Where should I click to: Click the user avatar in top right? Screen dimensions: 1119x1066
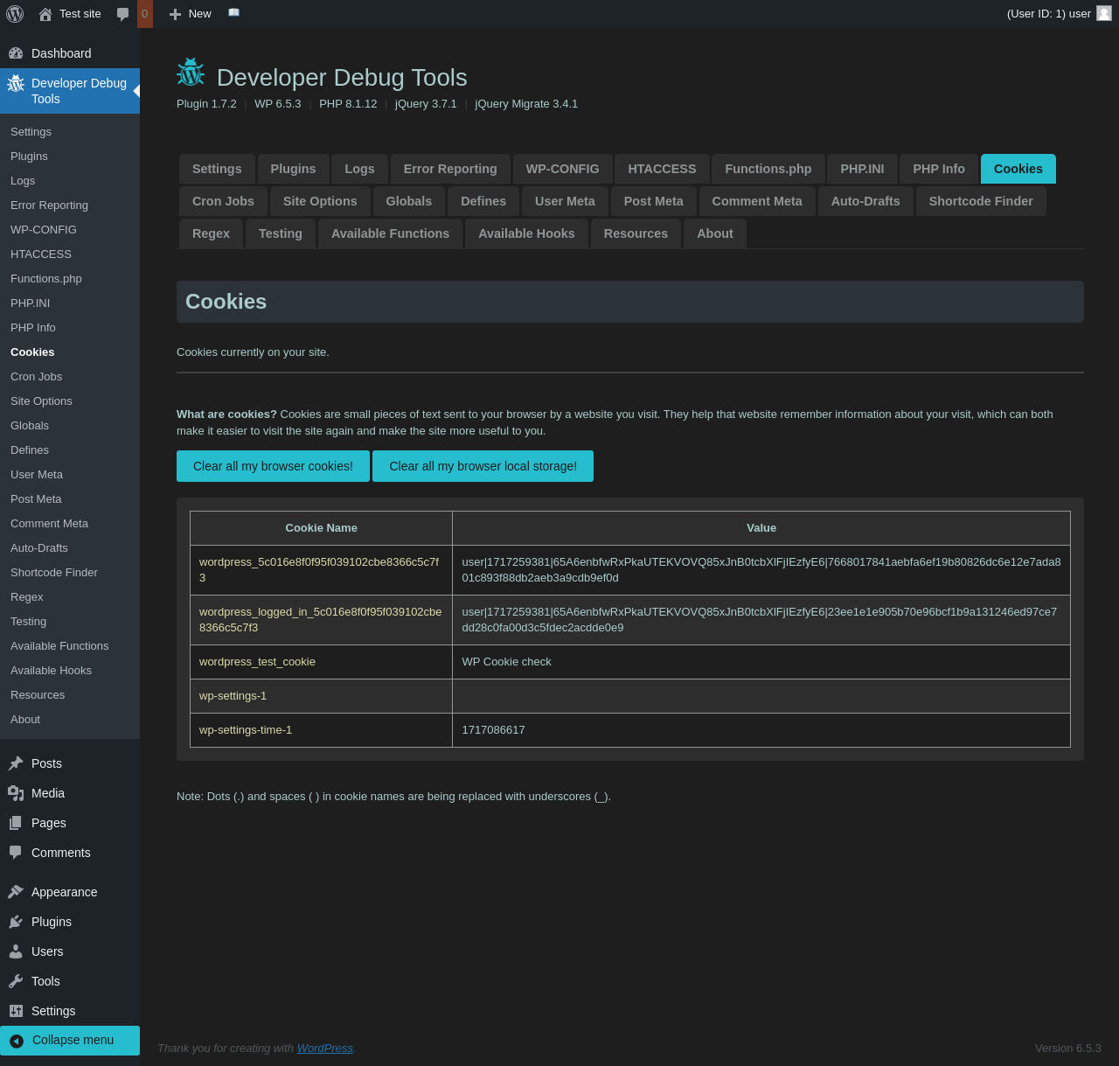click(x=1104, y=13)
